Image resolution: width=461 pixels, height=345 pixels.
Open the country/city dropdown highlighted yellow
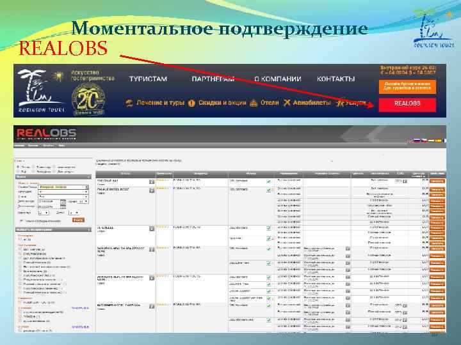pyautogui.click(x=63, y=187)
